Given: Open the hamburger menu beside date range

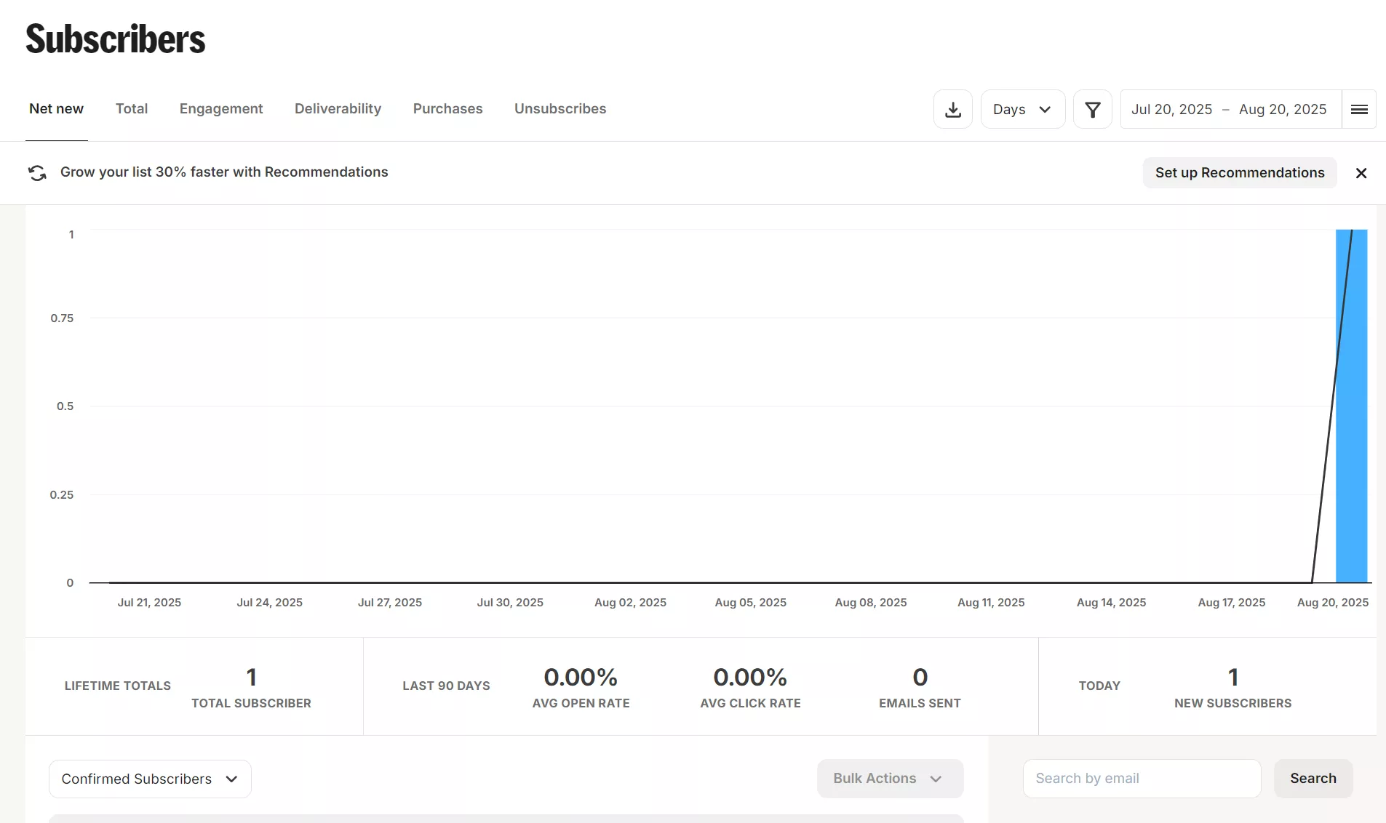Looking at the screenshot, I should pyautogui.click(x=1358, y=109).
